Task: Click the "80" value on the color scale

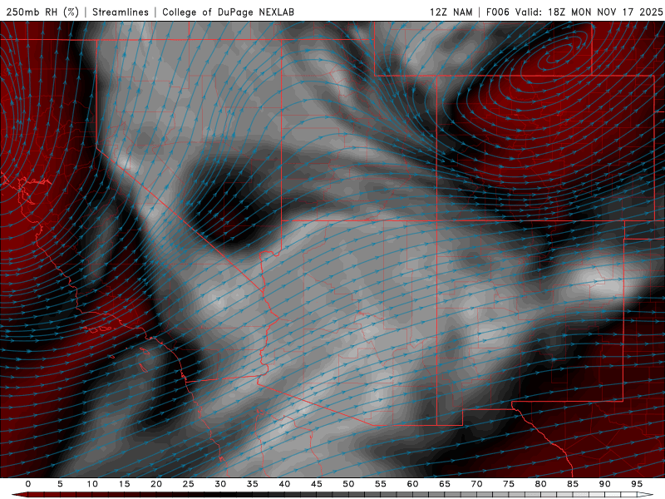Action: pyautogui.click(x=540, y=484)
